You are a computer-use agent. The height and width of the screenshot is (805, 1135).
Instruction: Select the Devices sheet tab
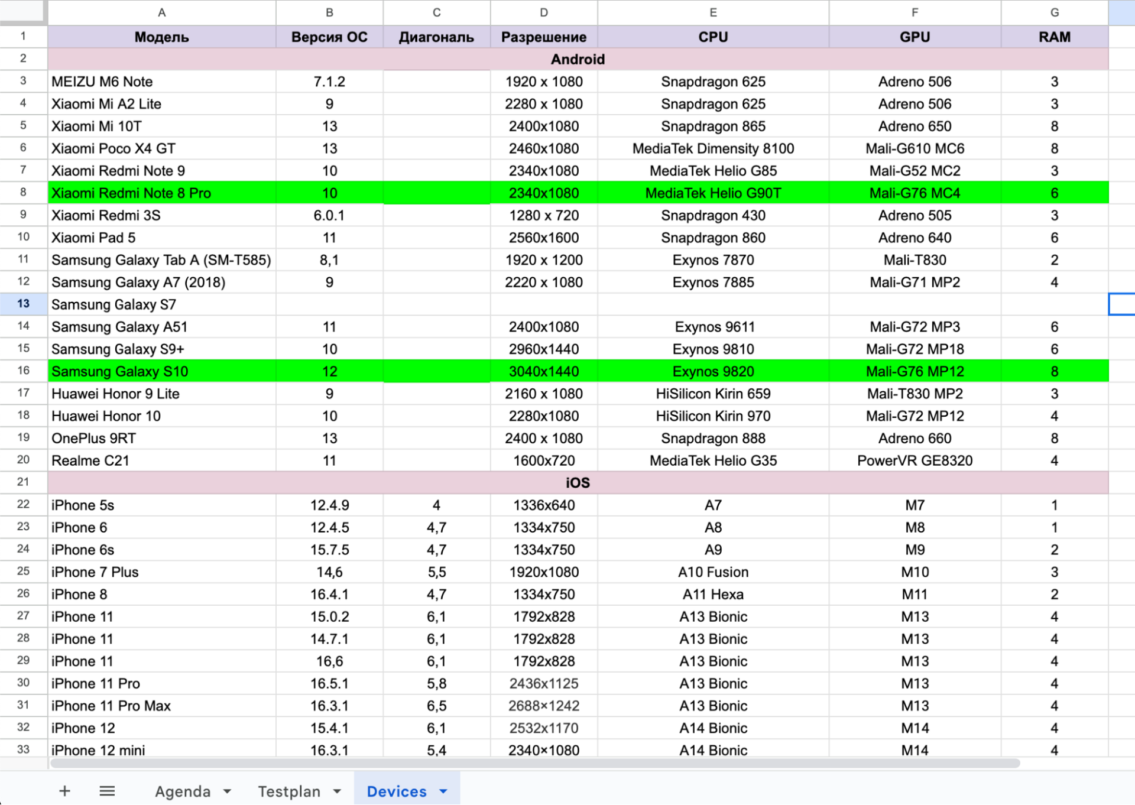pos(396,791)
